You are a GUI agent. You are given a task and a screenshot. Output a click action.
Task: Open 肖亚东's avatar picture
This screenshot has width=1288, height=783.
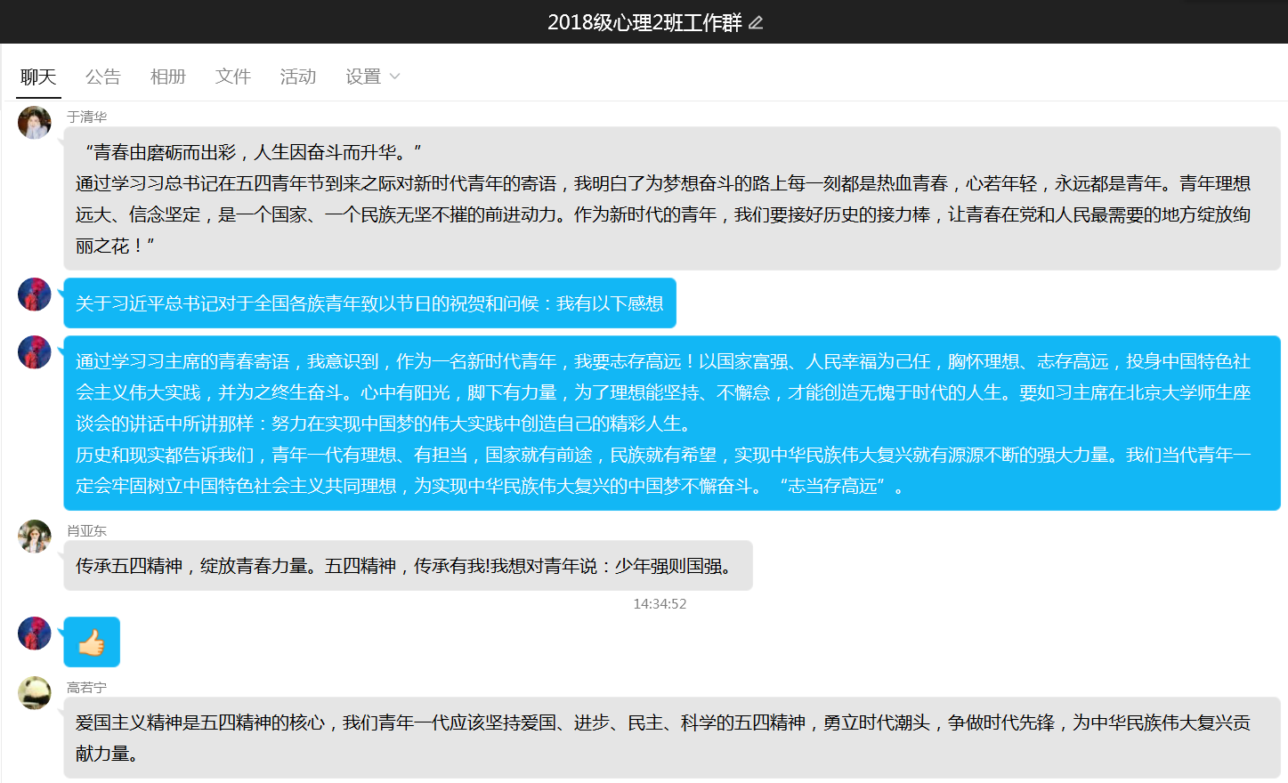(35, 537)
